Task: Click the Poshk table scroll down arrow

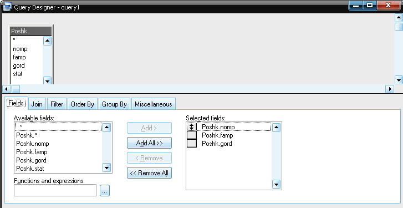Action: click(x=47, y=81)
